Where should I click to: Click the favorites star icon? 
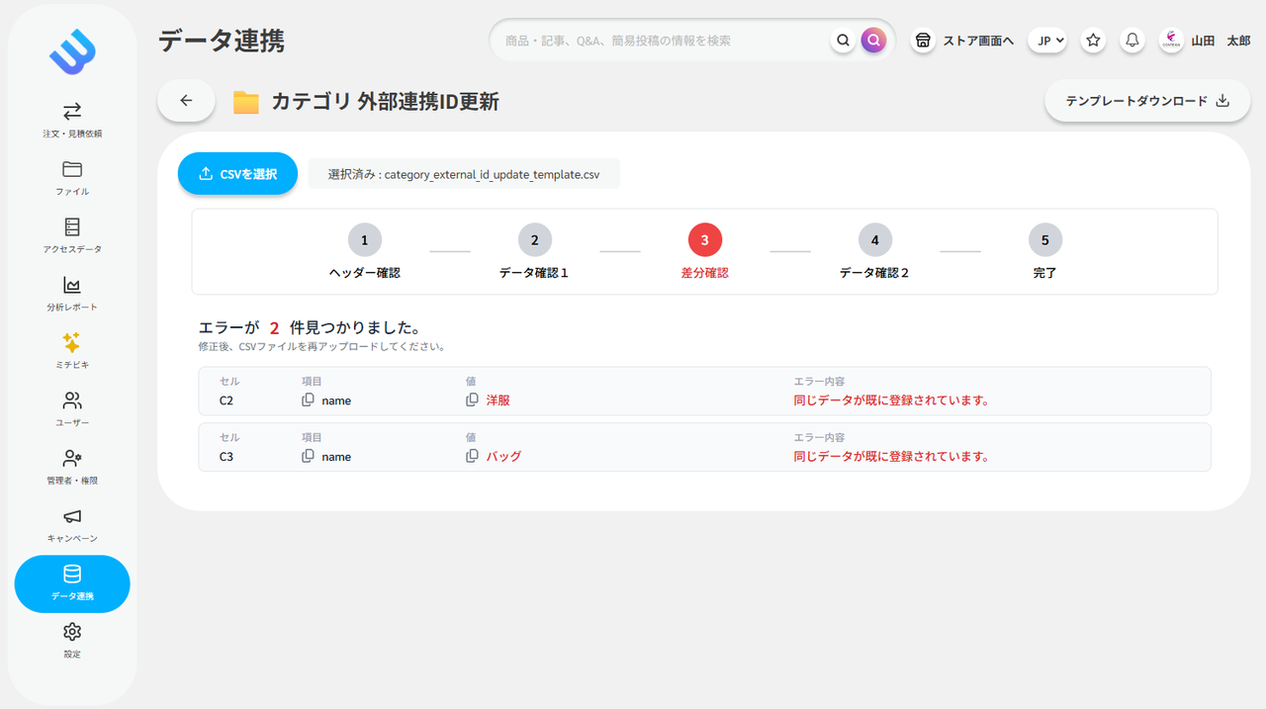click(1092, 40)
